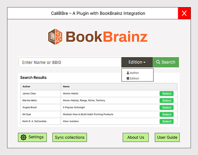Select the A Popular Schoolgirl result
The height and width of the screenshot is (155, 198).
coord(167,107)
